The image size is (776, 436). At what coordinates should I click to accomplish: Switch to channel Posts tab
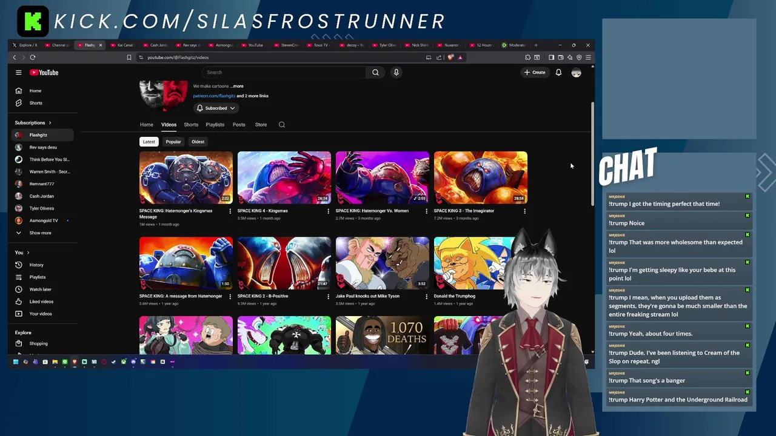[239, 125]
